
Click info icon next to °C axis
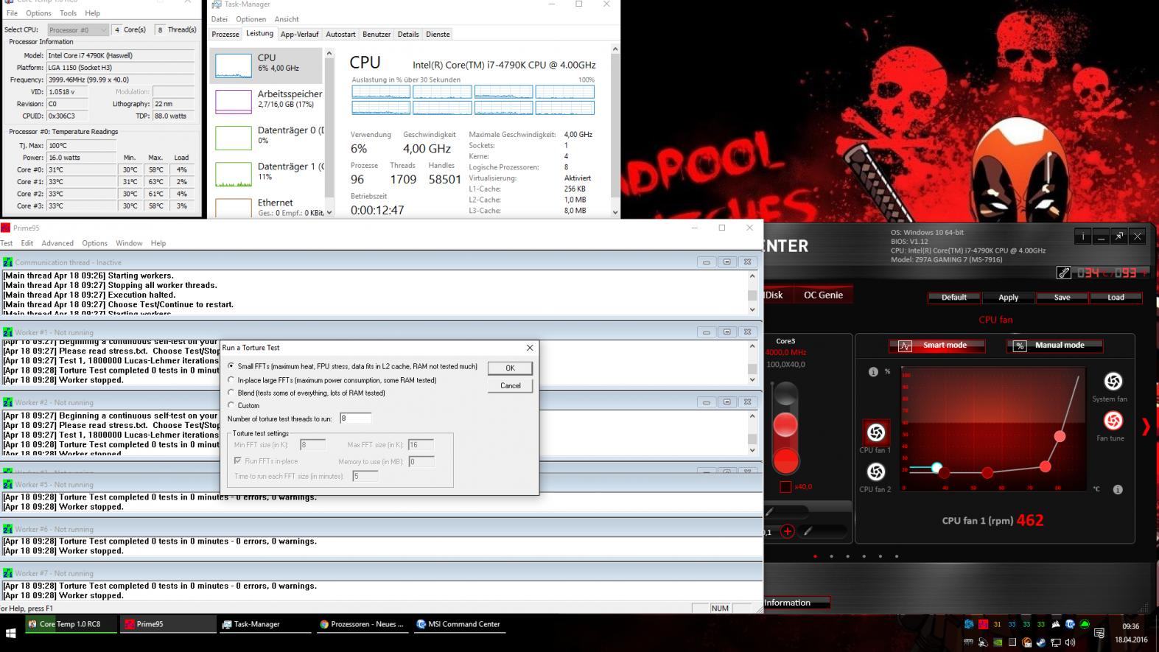click(1118, 489)
